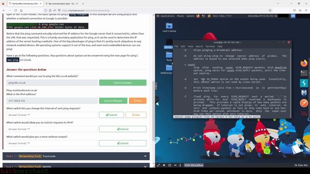The image size is (310, 174).
Task: Launch Metasploit M icon in dock
Action: tap(304, 93)
